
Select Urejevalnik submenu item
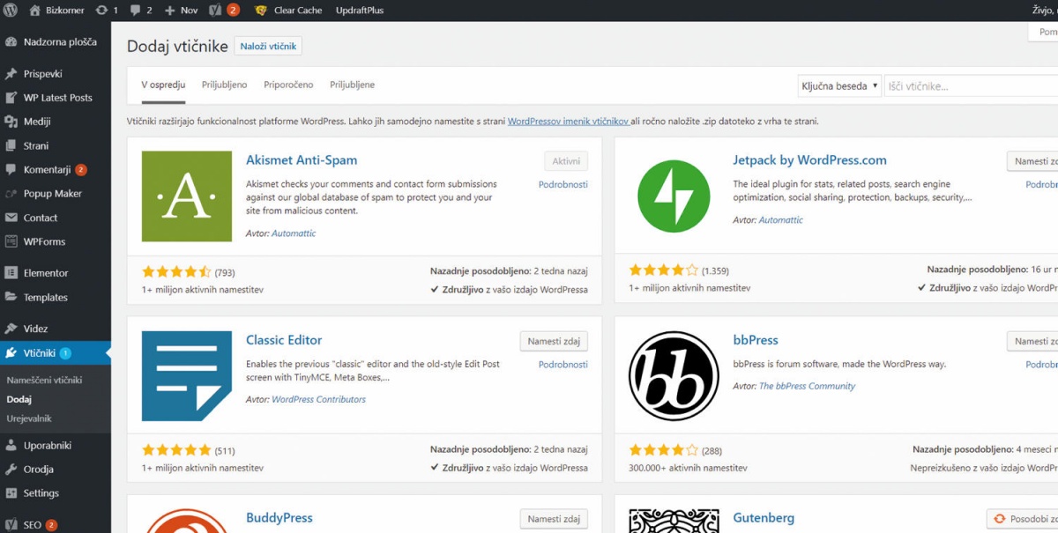tap(29, 418)
